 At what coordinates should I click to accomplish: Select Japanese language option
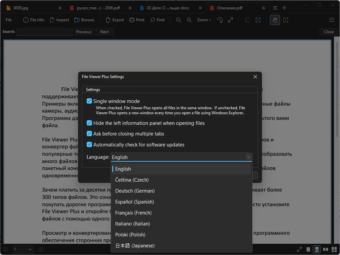tap(182, 246)
